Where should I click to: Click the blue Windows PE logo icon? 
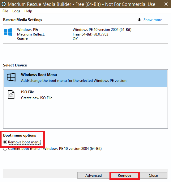pyautogui.click(x=8, y=32)
